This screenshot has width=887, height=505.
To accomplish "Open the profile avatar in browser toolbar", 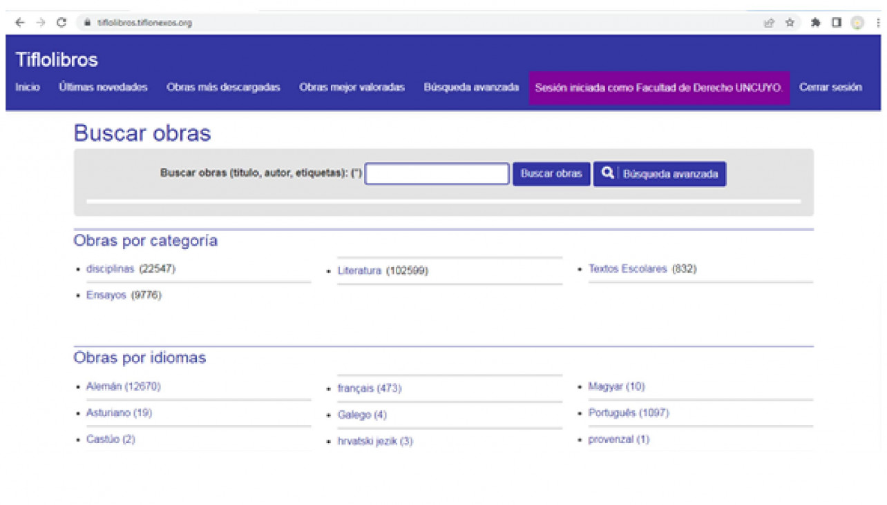I will [857, 23].
